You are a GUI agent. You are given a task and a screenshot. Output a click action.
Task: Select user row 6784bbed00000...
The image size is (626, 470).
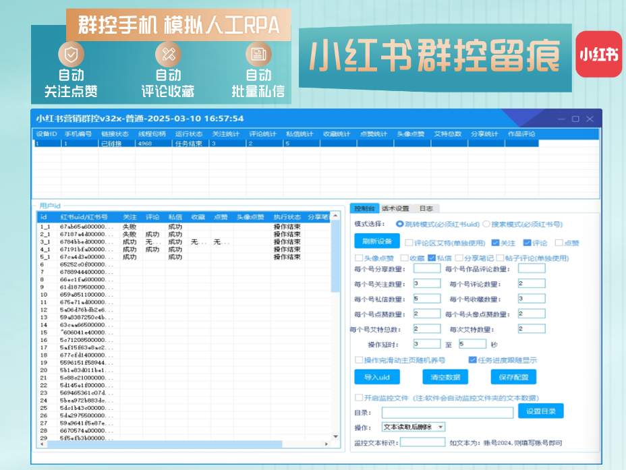[x=184, y=242]
